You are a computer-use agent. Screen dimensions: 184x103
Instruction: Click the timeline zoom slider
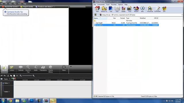27,76
